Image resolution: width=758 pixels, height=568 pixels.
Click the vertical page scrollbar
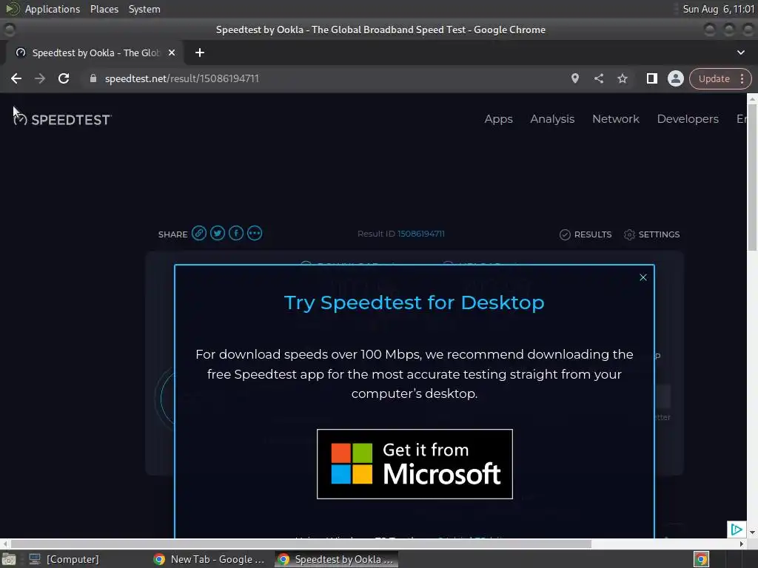click(752, 176)
